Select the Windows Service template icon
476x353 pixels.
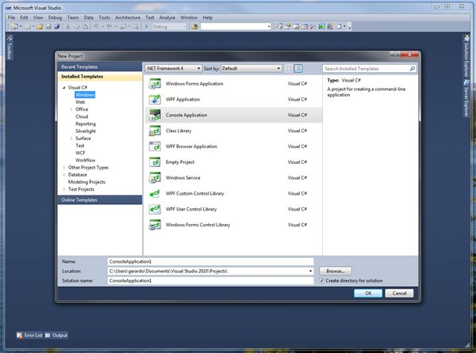pos(155,178)
